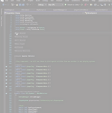Screen dimensions: 112x113
Task: Click the Redo toolbar icon
Action: [33, 5]
